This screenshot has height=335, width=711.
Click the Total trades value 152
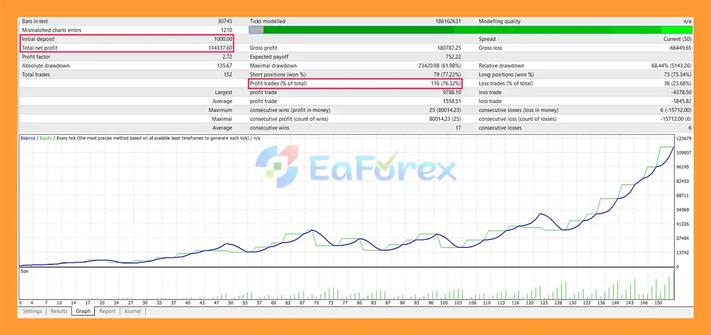(x=227, y=75)
